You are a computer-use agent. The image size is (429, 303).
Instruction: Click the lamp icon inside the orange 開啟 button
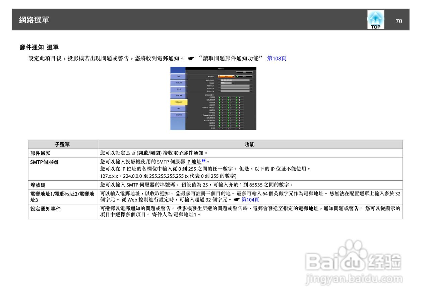coord(219,76)
